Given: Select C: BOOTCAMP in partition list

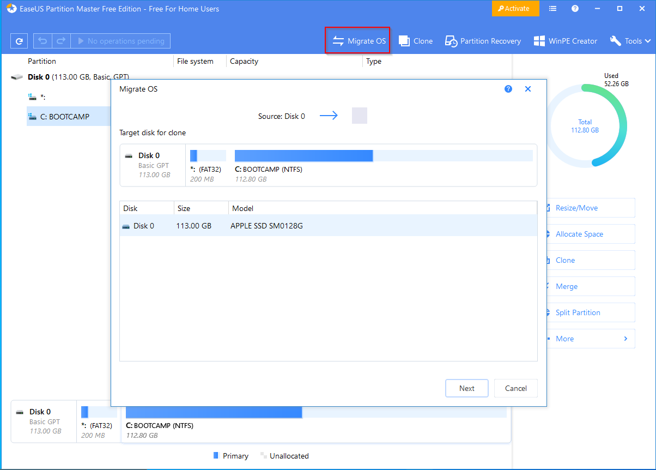Looking at the screenshot, I should 69,117.
